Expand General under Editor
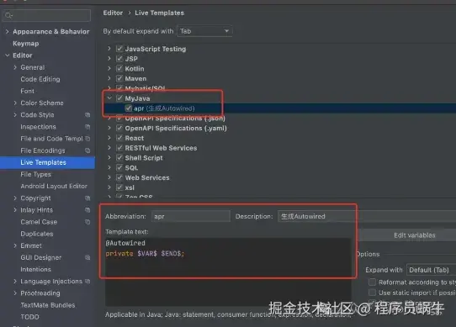Viewport: 456px width, 327px height. (15, 67)
